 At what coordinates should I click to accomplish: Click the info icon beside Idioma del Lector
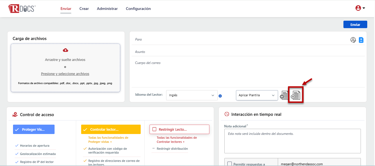click(x=220, y=96)
